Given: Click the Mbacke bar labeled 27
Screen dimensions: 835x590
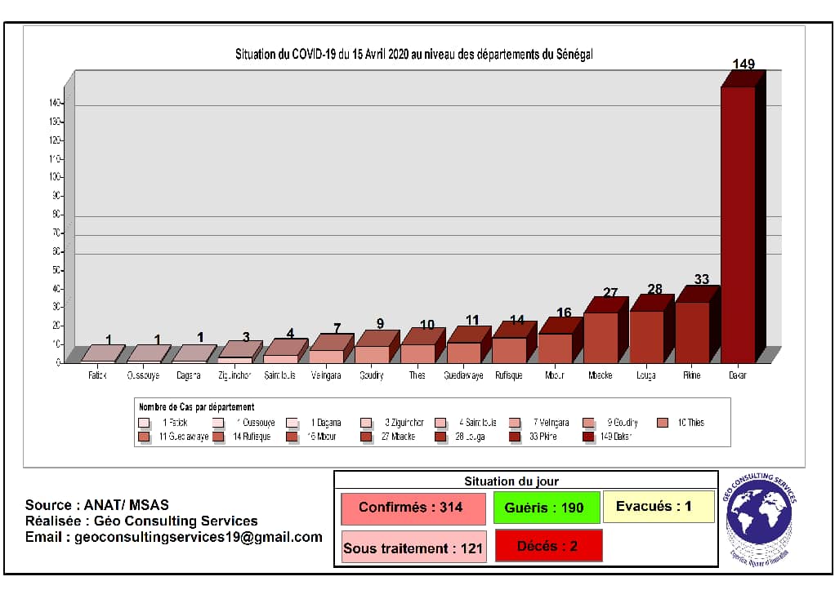Looking at the screenshot, I should 601,338.
